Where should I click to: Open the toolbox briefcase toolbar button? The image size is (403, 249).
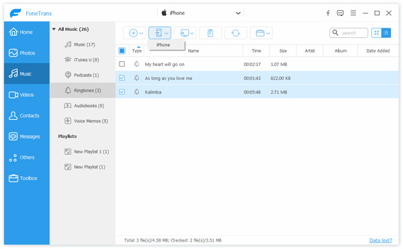coord(260,33)
